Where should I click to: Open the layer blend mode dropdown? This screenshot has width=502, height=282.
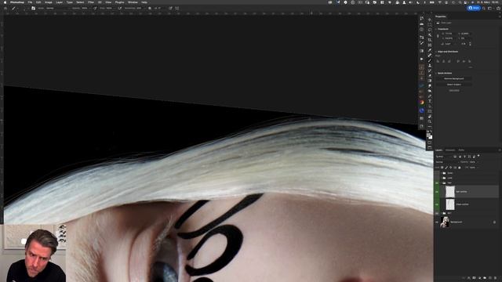[448, 162]
